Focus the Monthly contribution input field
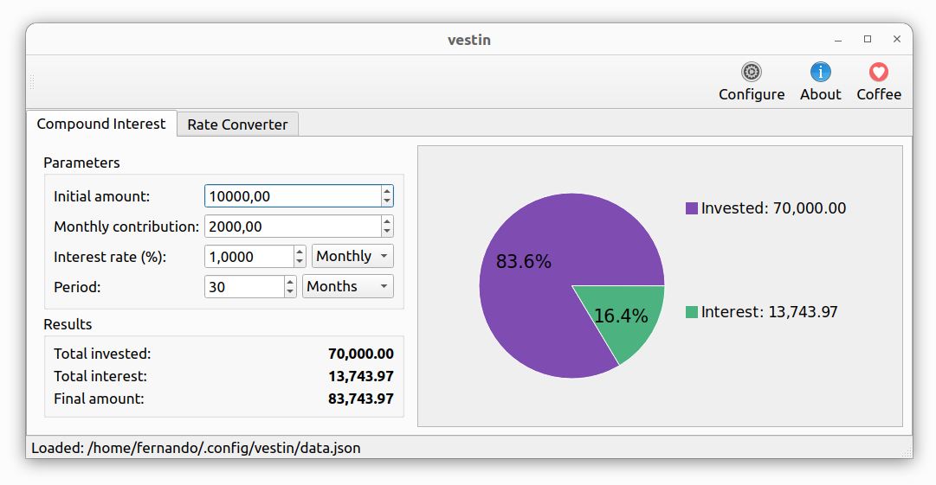The height and width of the screenshot is (485, 936). (293, 227)
